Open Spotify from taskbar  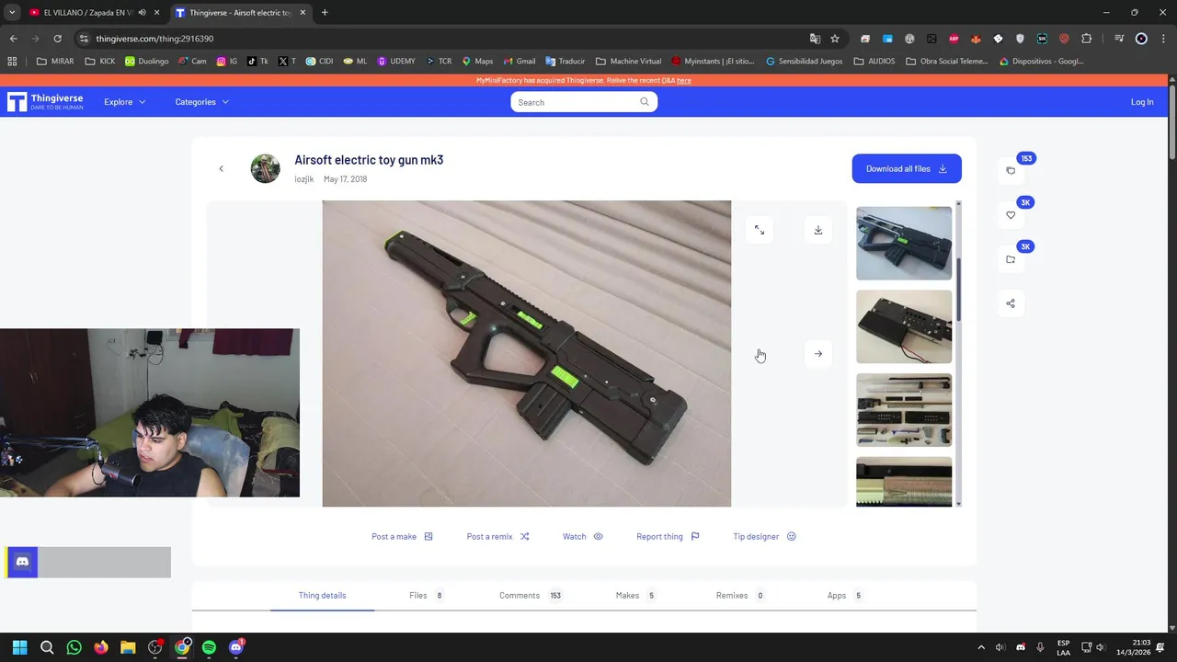tap(209, 647)
